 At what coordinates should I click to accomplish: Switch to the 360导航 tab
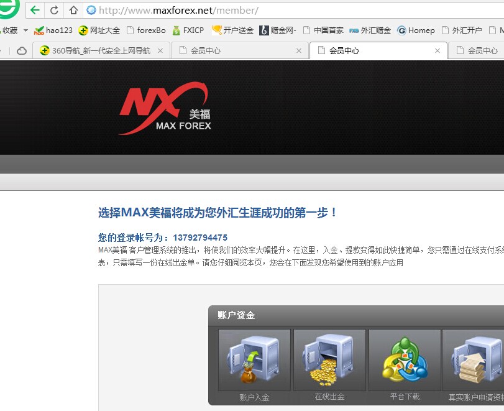tap(101, 50)
